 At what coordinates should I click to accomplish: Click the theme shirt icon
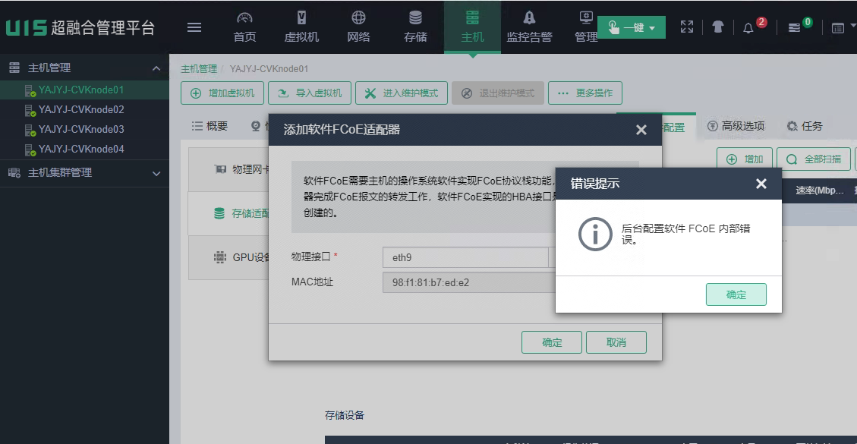click(x=718, y=27)
